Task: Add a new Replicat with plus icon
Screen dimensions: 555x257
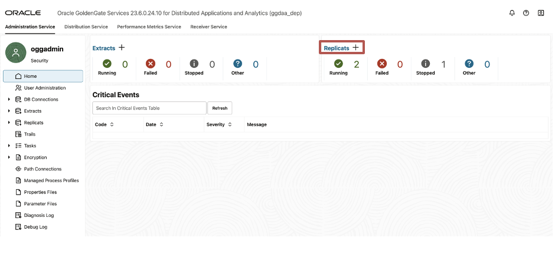Action: point(355,47)
